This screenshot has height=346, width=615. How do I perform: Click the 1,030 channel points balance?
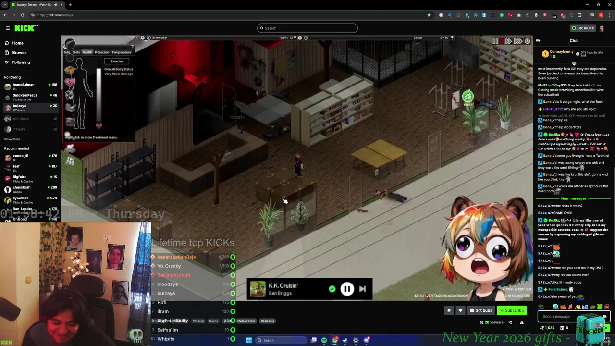click(x=548, y=328)
